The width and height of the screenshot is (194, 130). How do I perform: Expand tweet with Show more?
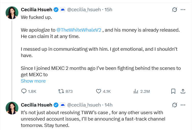pyautogui.click(x=33, y=81)
